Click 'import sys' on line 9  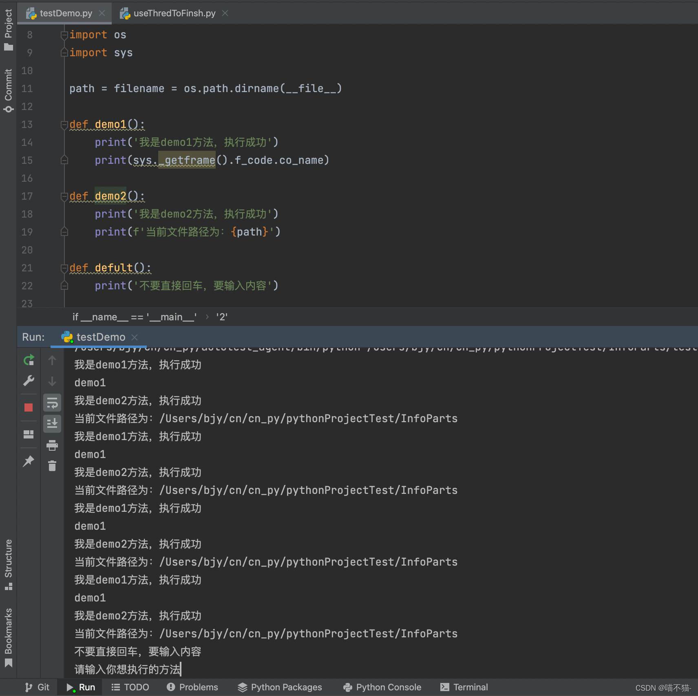coord(101,53)
